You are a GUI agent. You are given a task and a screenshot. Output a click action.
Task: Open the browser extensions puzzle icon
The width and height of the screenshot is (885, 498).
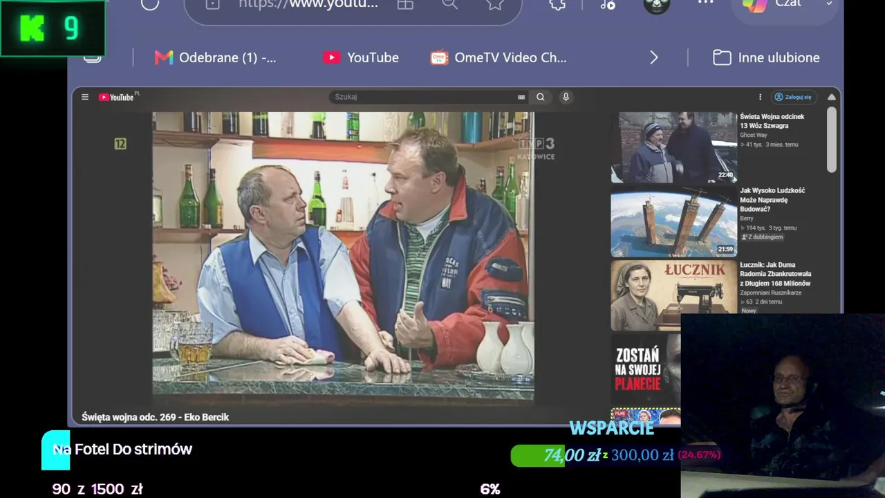coord(557,3)
